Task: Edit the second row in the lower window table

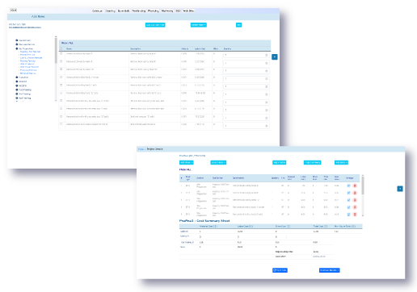Action: pyautogui.click(x=349, y=193)
